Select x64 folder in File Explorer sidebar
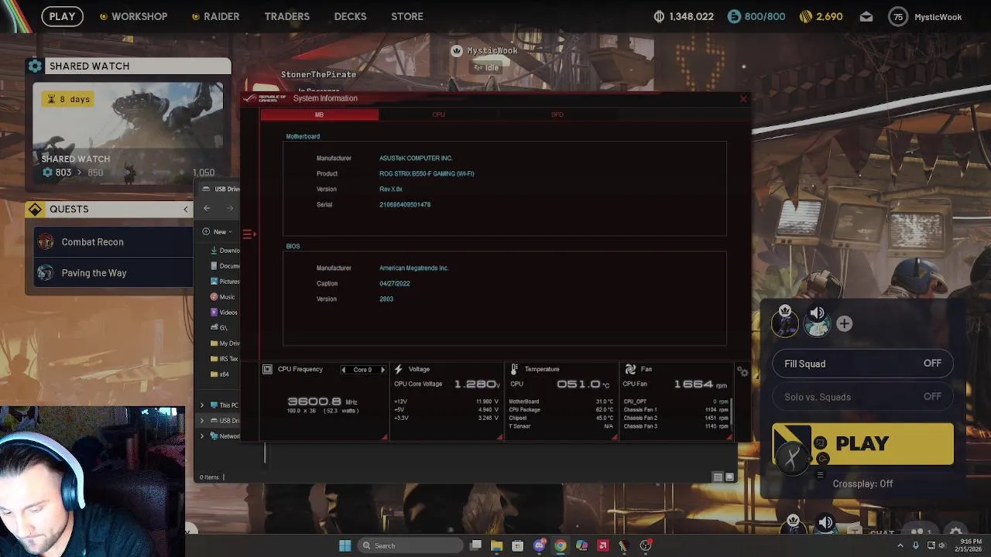Image resolution: width=991 pixels, height=557 pixels. 220,374
